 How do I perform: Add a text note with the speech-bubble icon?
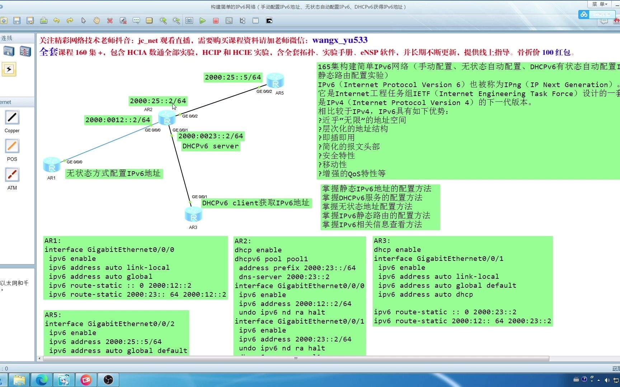point(136,20)
